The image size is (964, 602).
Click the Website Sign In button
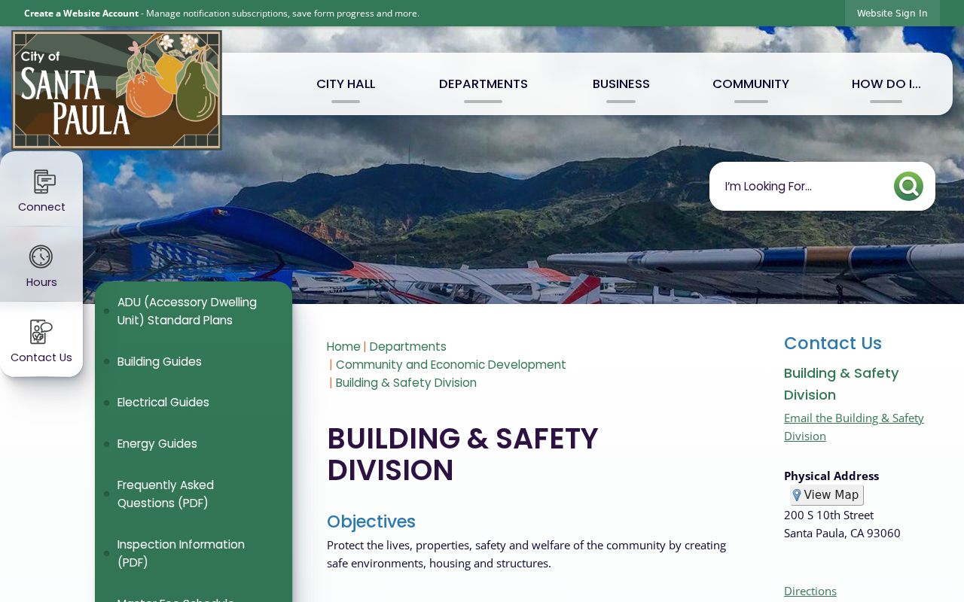tap(892, 14)
